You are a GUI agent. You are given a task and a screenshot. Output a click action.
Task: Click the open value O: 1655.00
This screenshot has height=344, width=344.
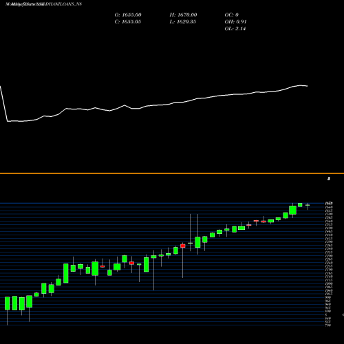(128, 15)
